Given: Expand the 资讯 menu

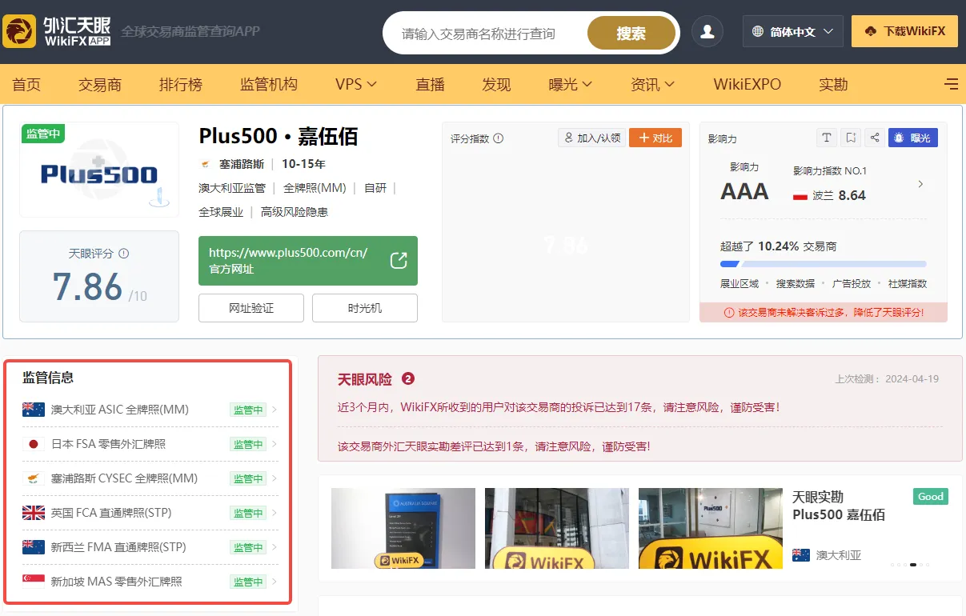Looking at the screenshot, I should pos(652,84).
